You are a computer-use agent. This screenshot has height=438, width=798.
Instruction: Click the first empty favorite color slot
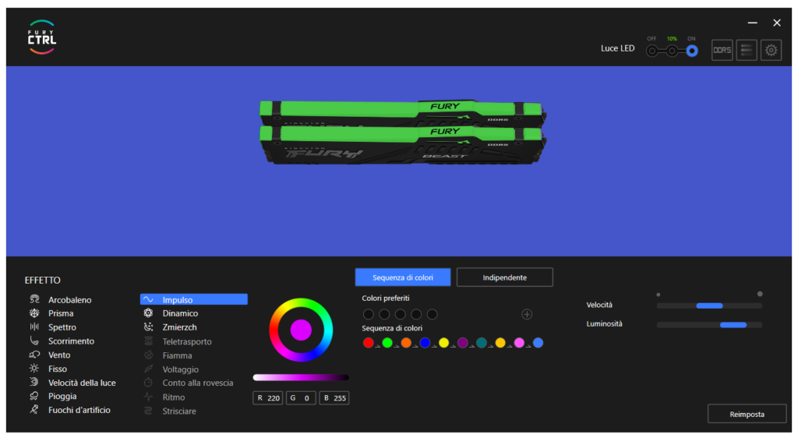[369, 314]
